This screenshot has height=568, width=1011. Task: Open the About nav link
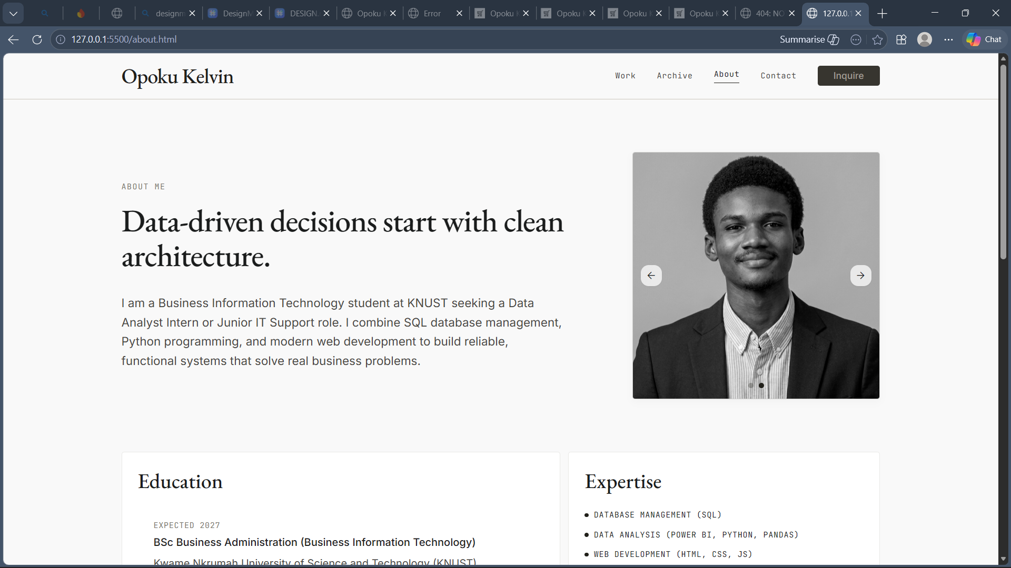click(727, 75)
